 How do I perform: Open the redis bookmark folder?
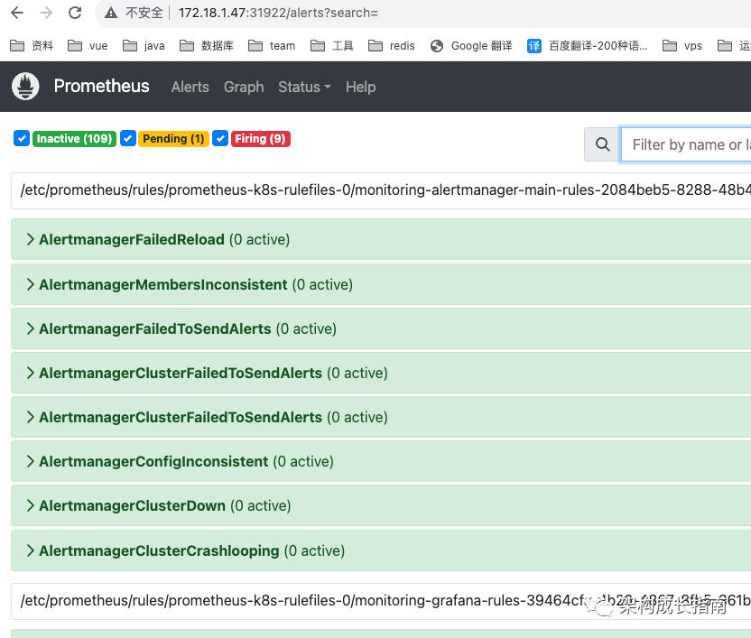[392, 45]
